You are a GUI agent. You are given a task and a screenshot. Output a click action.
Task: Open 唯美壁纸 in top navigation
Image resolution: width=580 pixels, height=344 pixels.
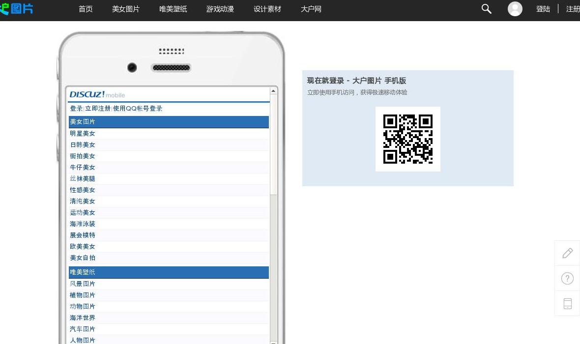pos(173,9)
